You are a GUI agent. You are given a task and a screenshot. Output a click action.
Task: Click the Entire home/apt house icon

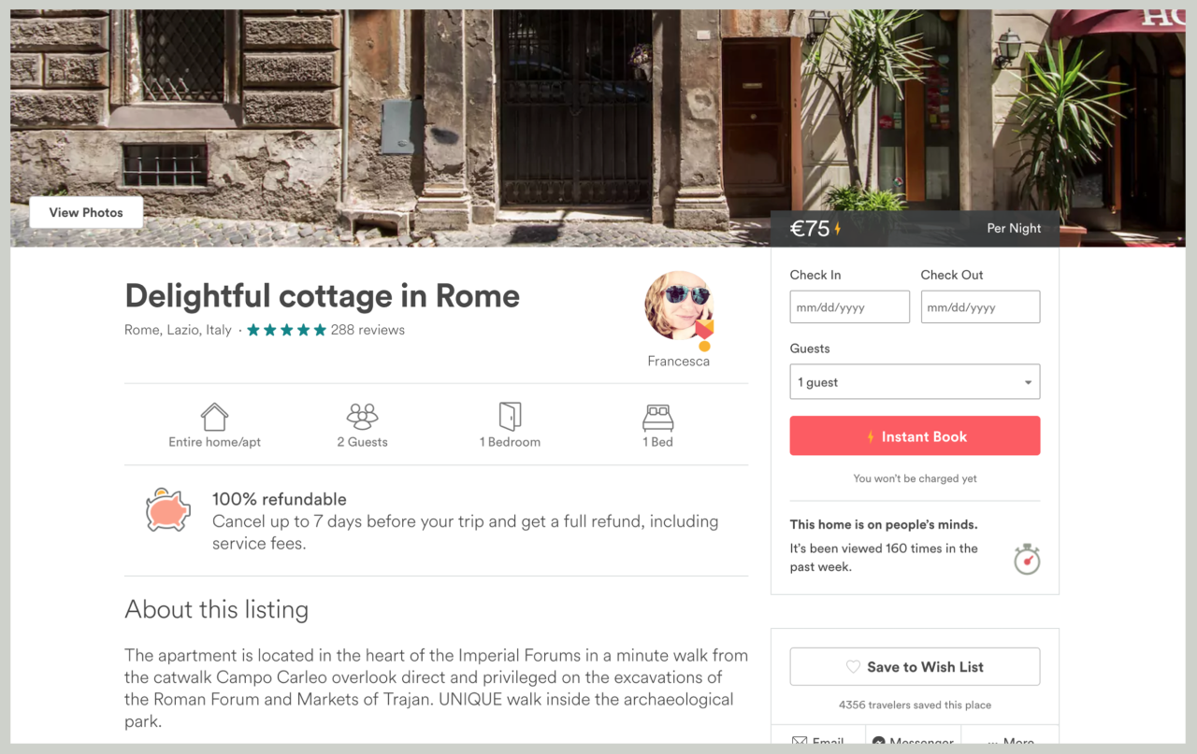click(x=214, y=417)
